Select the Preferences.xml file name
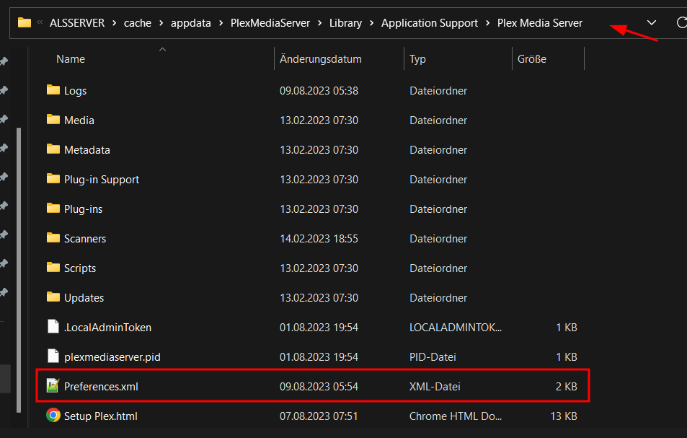Viewport: 687px width, 438px height. coord(101,387)
